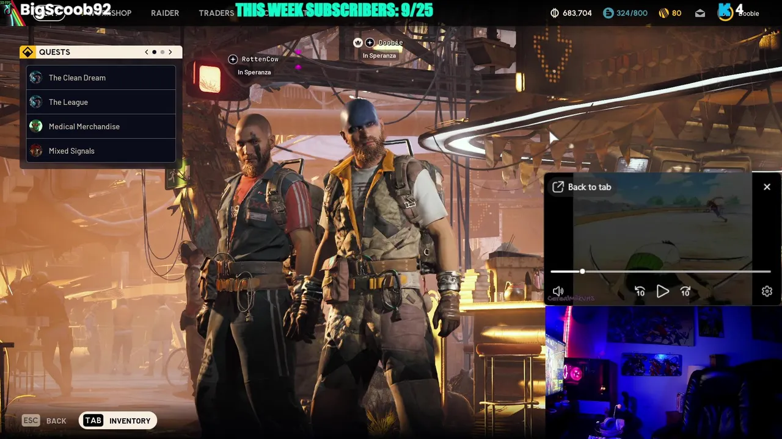
Task: Open the Doobie profile avatar
Action: coord(725,13)
